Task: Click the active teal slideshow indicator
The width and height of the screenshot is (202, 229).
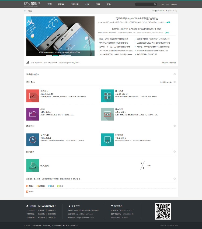Action: pos(55,55)
